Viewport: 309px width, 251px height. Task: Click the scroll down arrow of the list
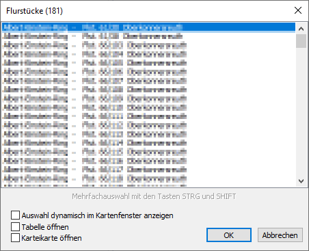[301, 181]
